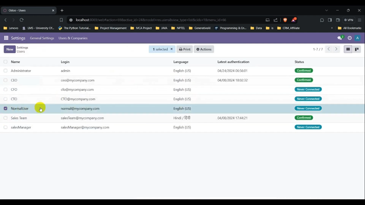This screenshot has width=365, height=205.
Task: Open the discuss conversations icon
Action: [340, 38]
